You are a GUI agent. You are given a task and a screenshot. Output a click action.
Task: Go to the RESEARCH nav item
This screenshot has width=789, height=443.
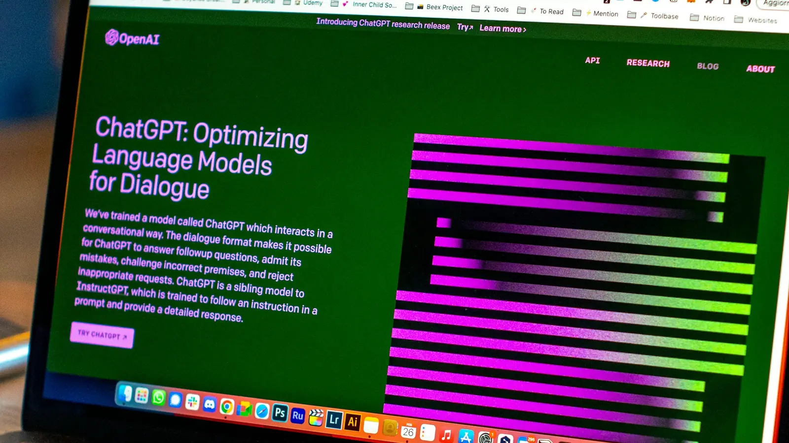click(x=648, y=63)
